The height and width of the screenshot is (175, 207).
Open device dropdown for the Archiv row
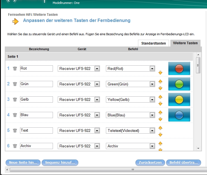click(97, 146)
